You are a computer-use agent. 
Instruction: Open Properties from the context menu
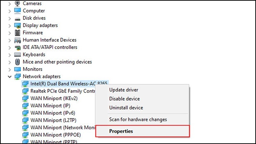tap(121, 131)
